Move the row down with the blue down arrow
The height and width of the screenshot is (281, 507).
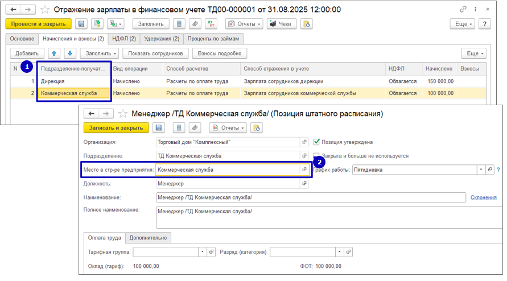[x=69, y=53]
